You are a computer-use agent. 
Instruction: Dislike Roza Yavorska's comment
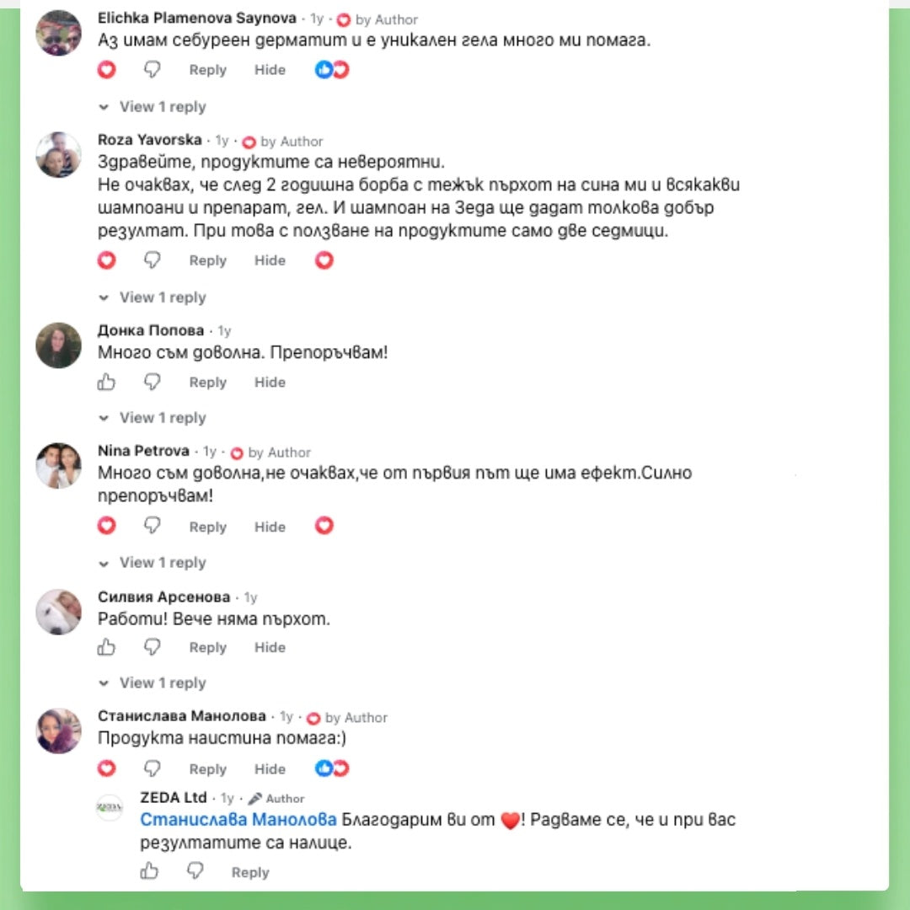152,260
